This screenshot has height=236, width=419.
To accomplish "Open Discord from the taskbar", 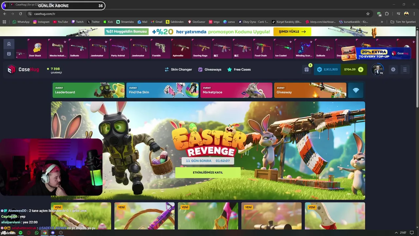I will [53, 233].
